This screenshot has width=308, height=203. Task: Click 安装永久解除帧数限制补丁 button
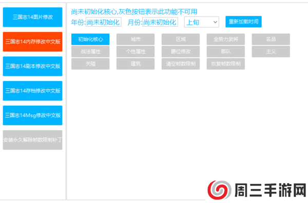pos(33,140)
